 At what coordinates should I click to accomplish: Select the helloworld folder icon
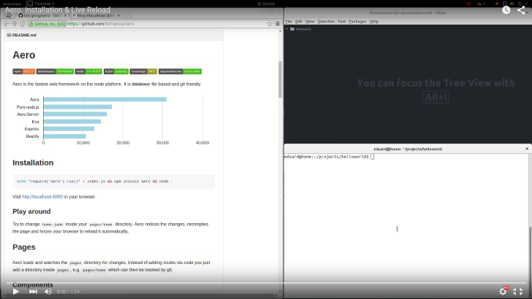pos(292,29)
